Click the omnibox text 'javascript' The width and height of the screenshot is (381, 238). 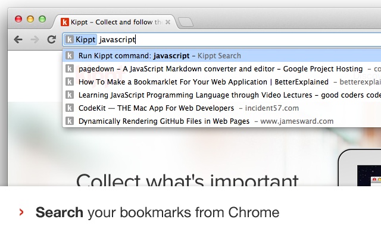click(117, 40)
